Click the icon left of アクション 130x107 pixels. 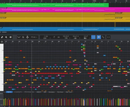click(x=27, y=37)
